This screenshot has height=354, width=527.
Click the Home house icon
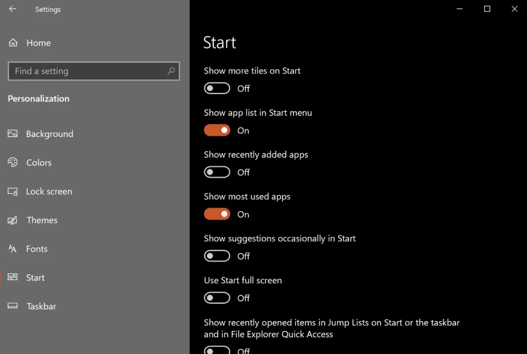coord(13,43)
